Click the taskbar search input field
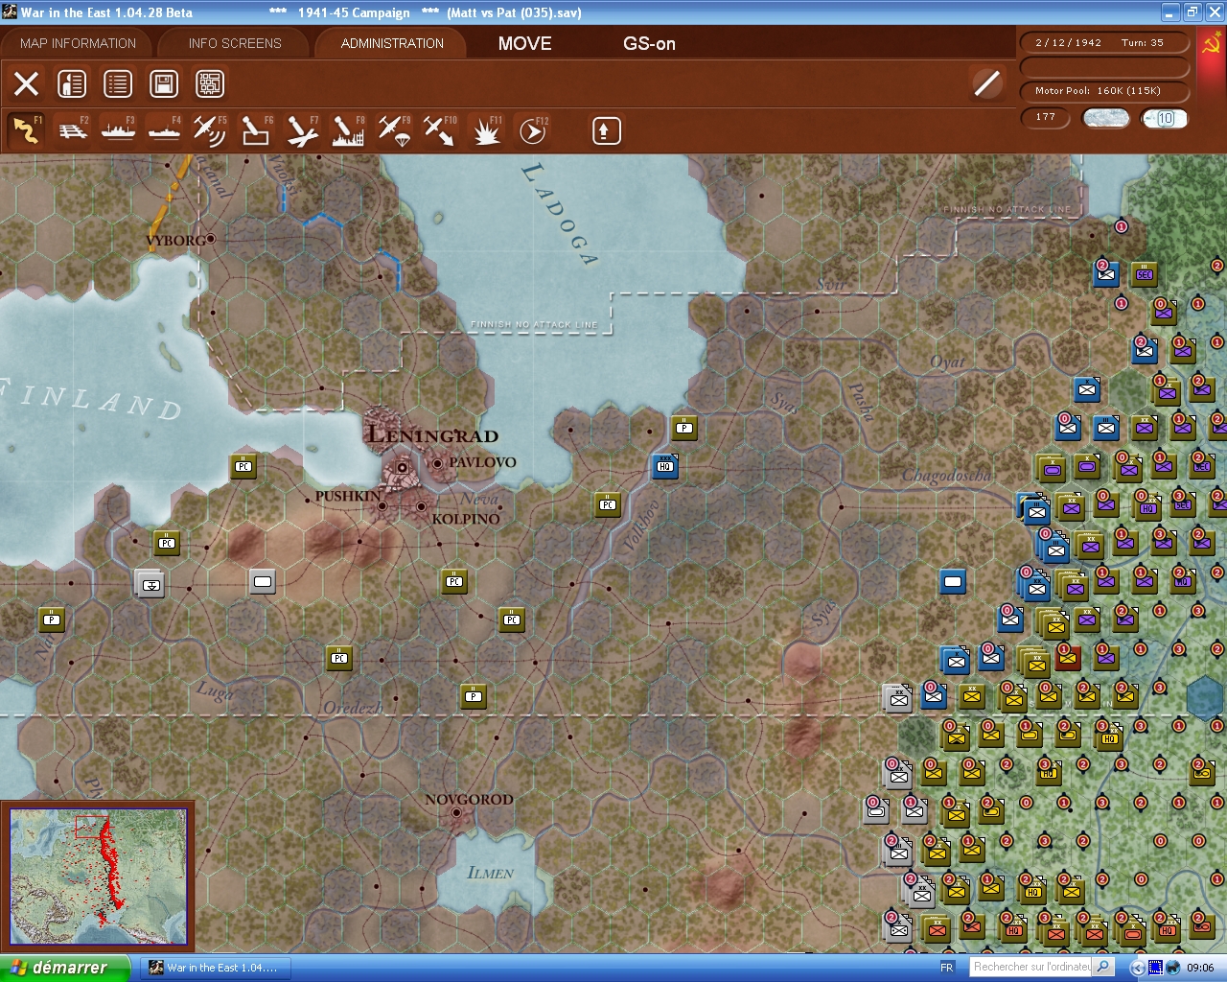1227x982 pixels. [x=1031, y=967]
